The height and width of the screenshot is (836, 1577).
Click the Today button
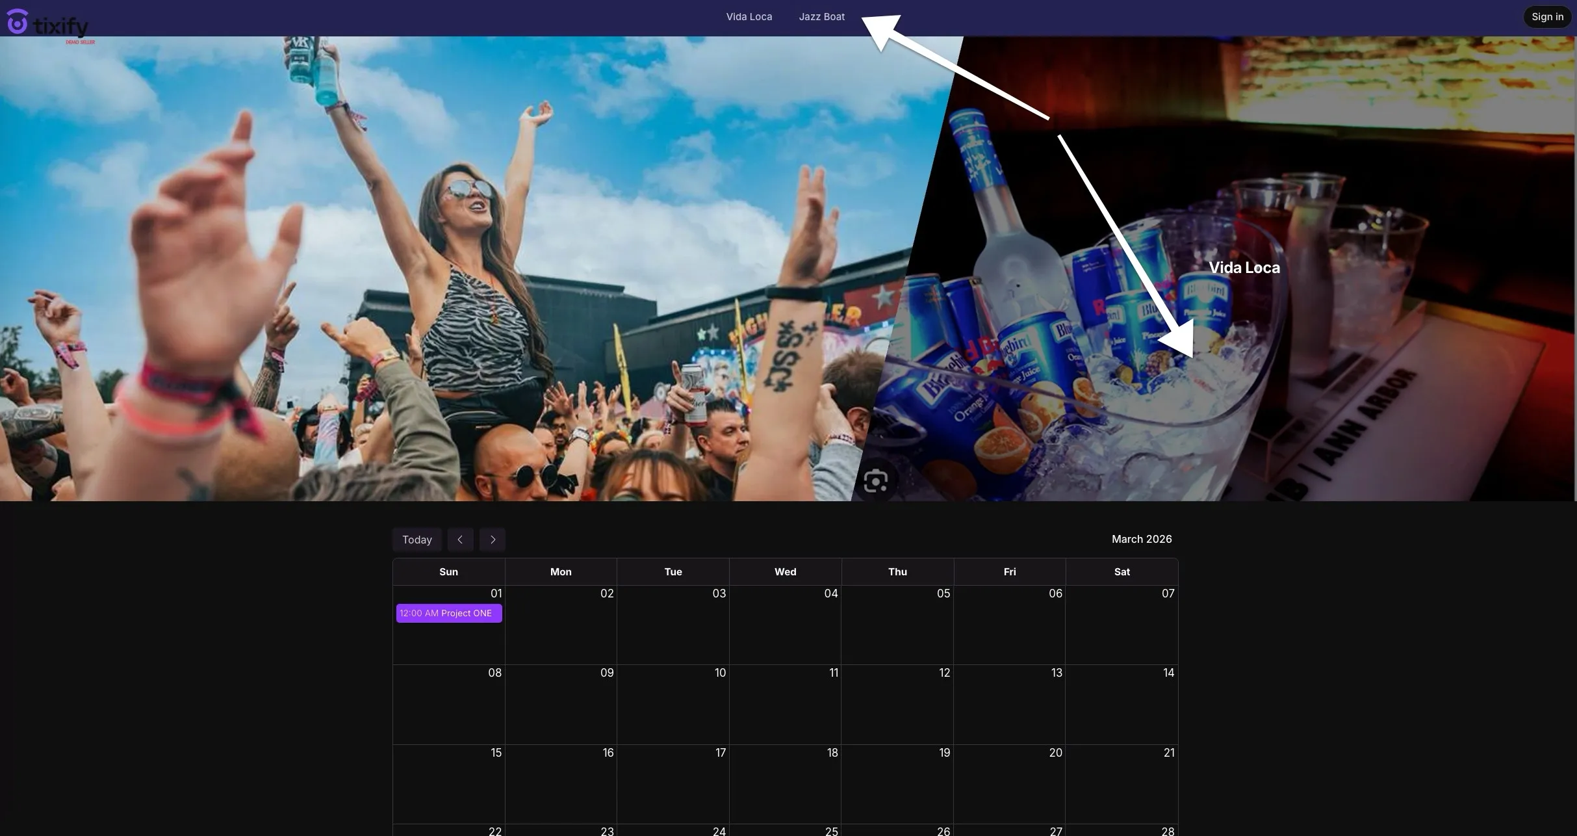coord(417,540)
